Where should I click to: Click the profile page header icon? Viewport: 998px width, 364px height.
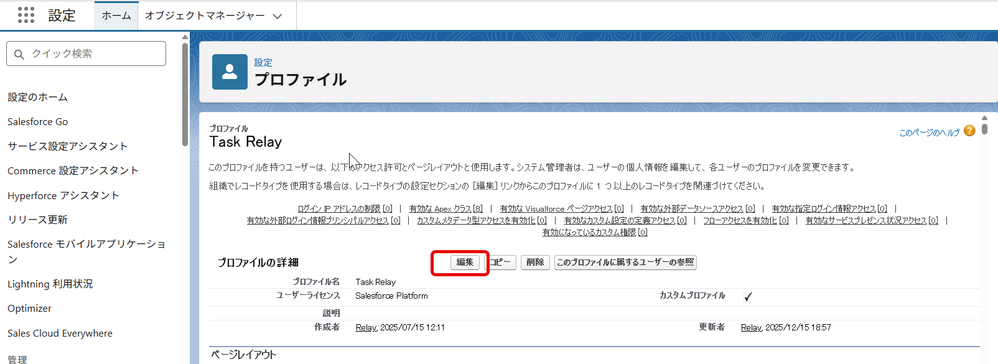(230, 72)
